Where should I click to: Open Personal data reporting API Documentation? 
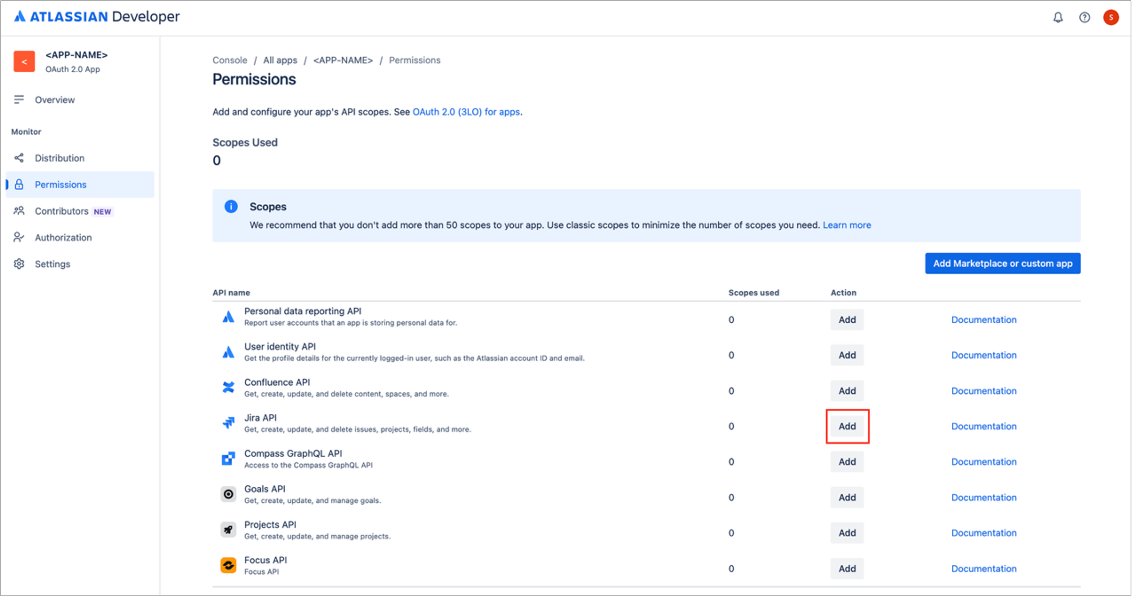tap(984, 320)
